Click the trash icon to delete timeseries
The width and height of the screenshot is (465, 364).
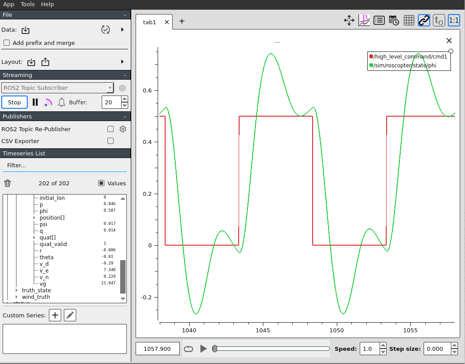click(7, 183)
